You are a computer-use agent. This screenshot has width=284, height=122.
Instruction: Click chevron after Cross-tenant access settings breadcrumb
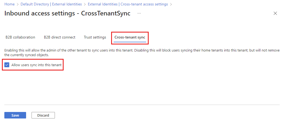171,4
